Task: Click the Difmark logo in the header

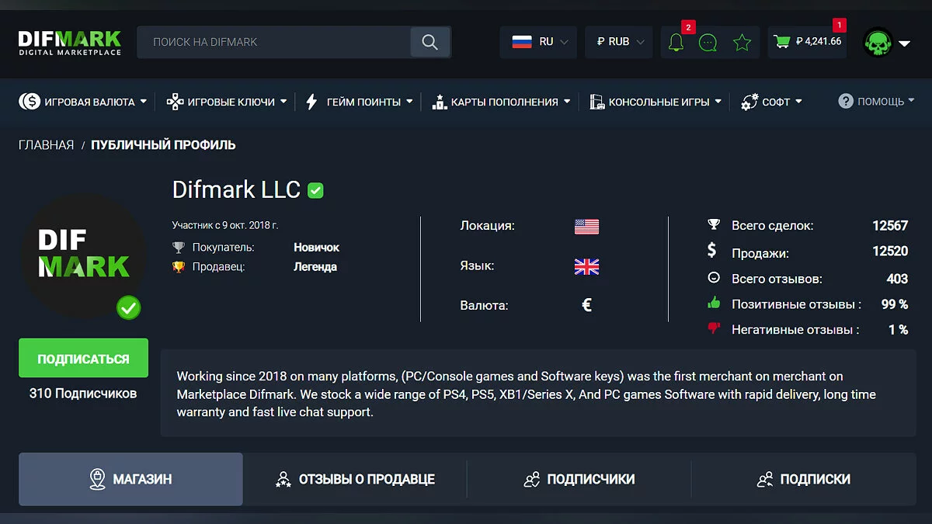Action: [x=70, y=42]
